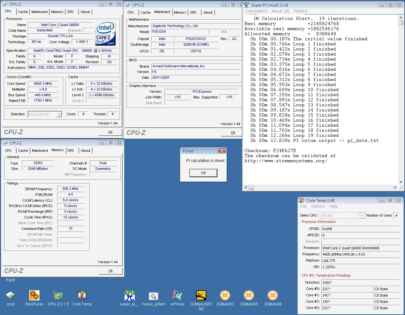The width and height of the screenshot is (405, 315).
Task: Click OK in the Finish dialog
Action: pos(203,173)
